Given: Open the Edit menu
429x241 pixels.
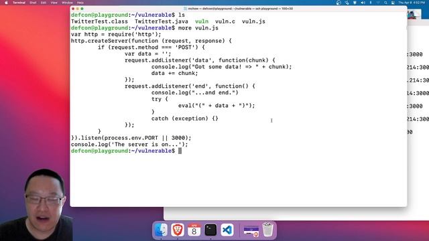Looking at the screenshot, I should tap(44, 3).
